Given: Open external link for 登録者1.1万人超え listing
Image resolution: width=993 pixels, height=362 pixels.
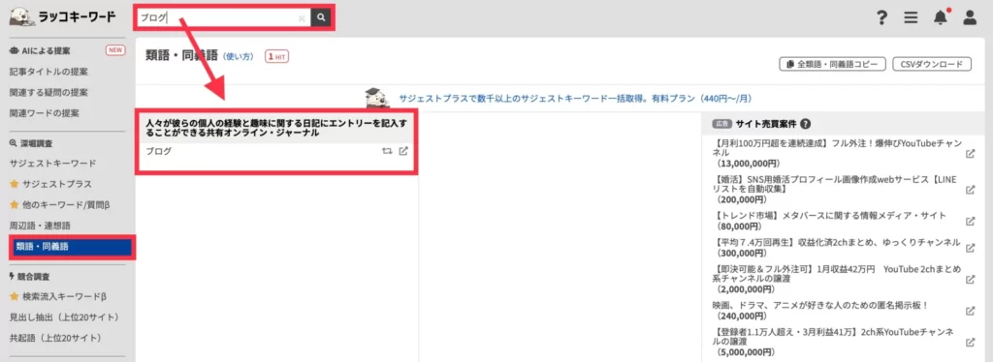Looking at the screenshot, I should click(970, 342).
